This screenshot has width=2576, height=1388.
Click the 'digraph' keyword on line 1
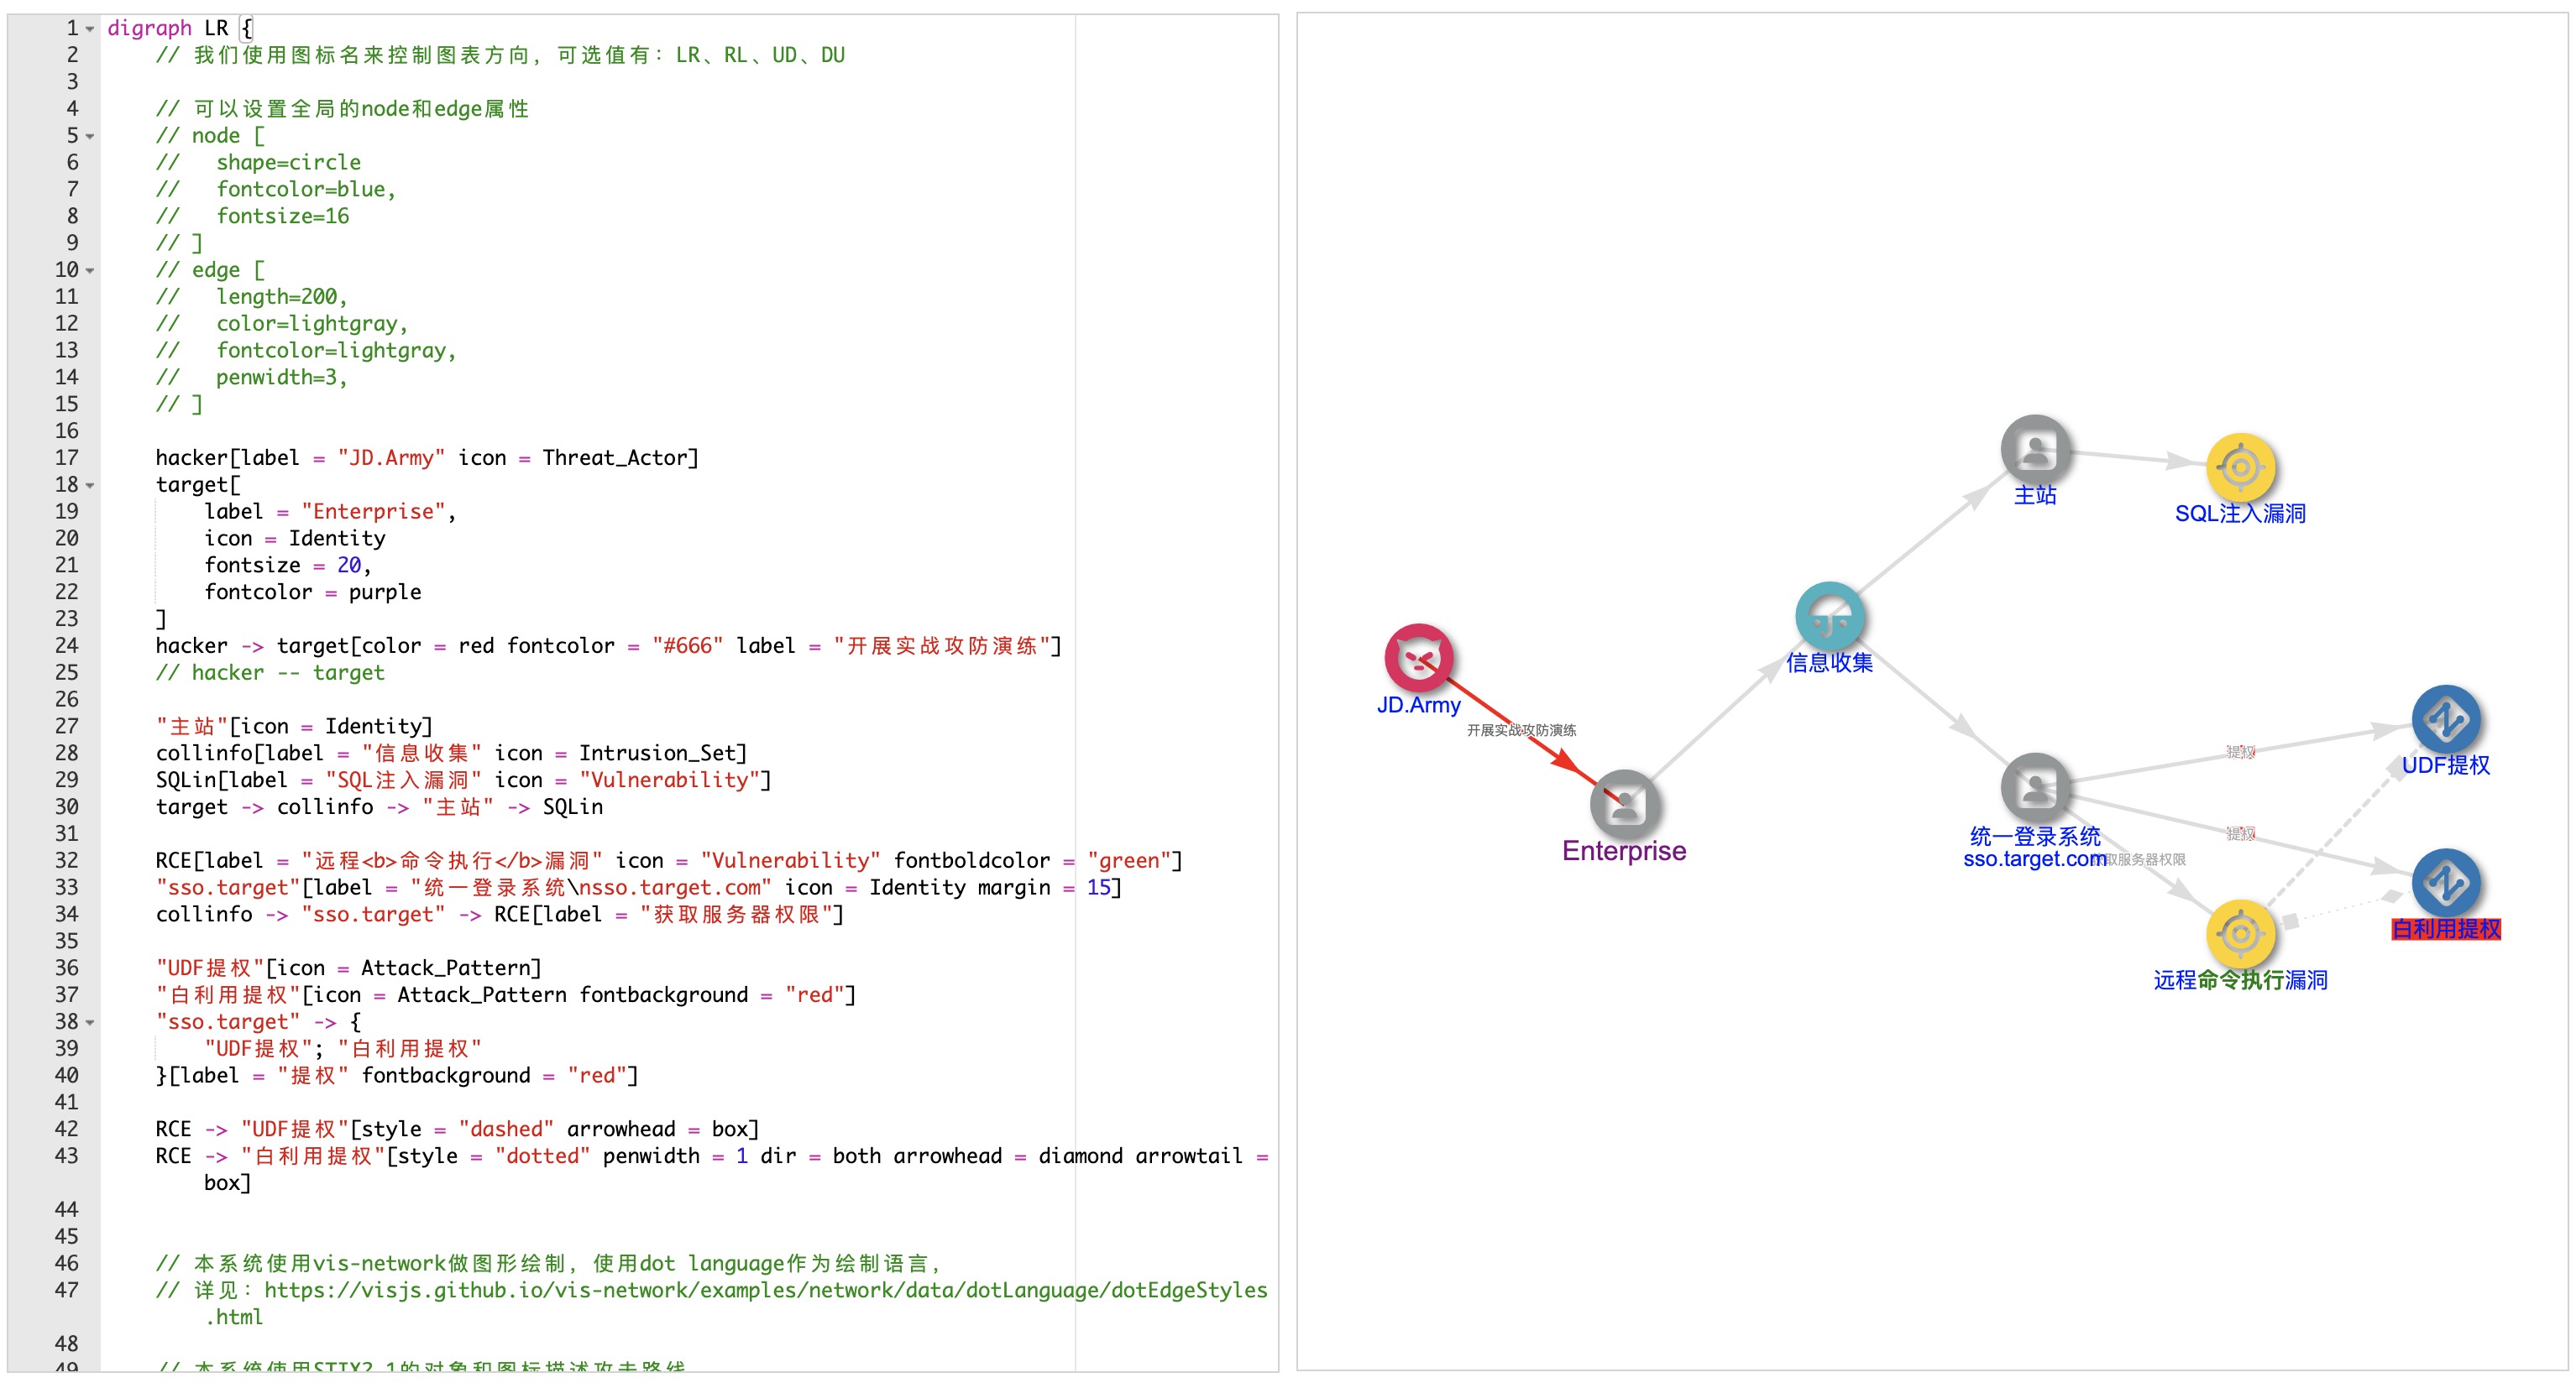(x=149, y=28)
